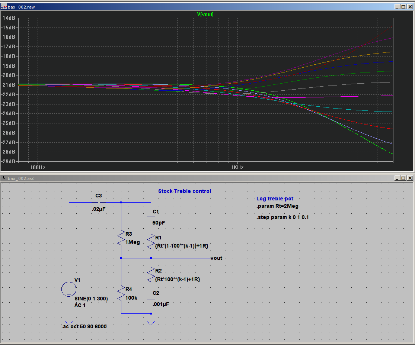
Task: Click the bax_002.asc title bar text
Action: (21, 178)
